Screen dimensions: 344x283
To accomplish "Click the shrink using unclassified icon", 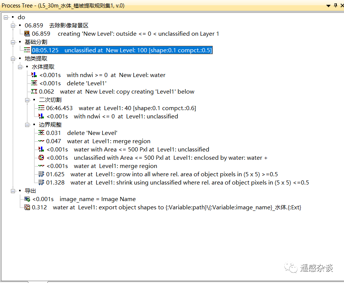I will point(41,182).
